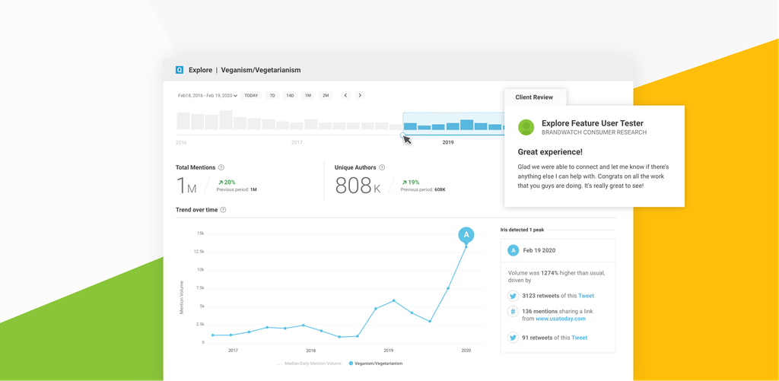Select the TODAY date range preset
This screenshot has height=381, width=779.
click(x=251, y=96)
